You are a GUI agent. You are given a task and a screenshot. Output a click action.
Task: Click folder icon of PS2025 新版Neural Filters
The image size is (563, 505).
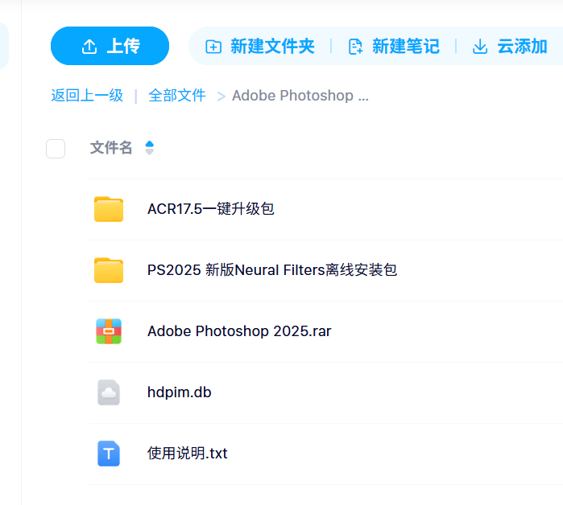[x=109, y=270]
